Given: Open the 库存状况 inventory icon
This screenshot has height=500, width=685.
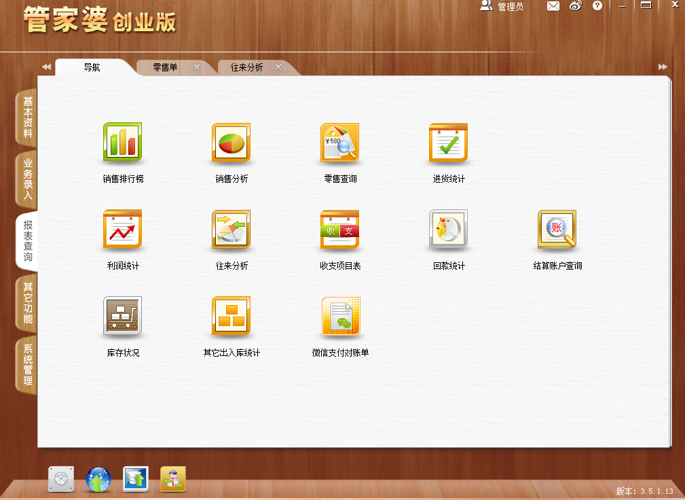Looking at the screenshot, I should coord(122,316).
